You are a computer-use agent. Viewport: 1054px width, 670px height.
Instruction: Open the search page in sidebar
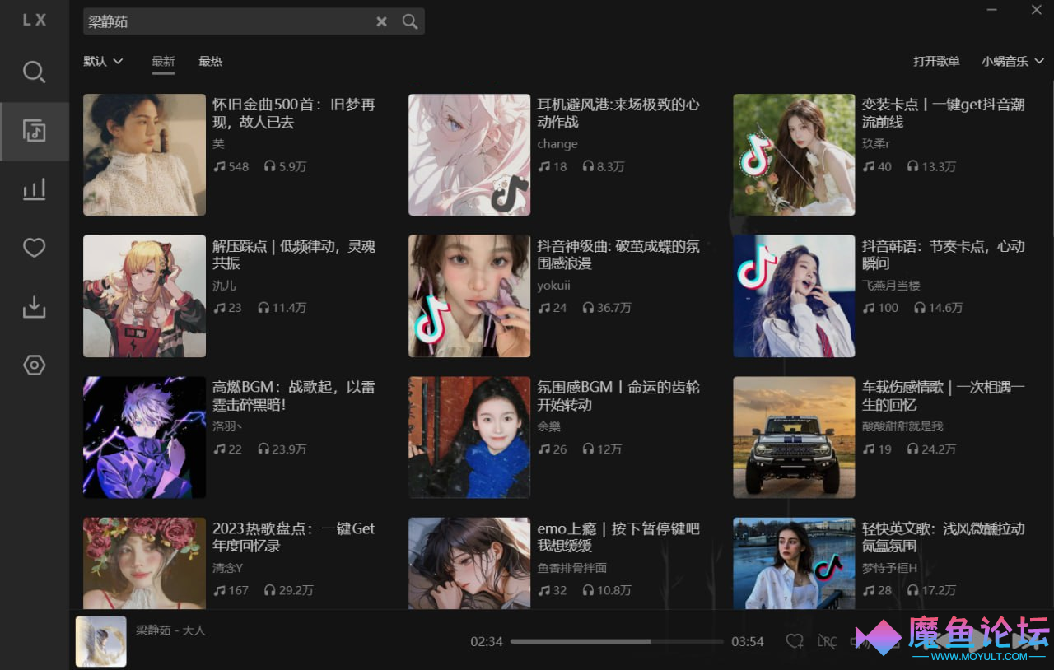[34, 72]
